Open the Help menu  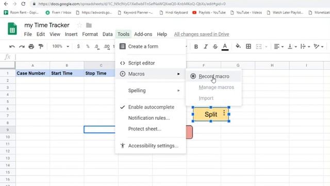point(162,34)
